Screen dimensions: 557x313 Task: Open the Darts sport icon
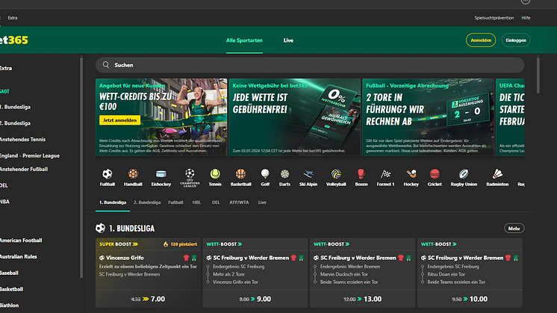click(284, 174)
